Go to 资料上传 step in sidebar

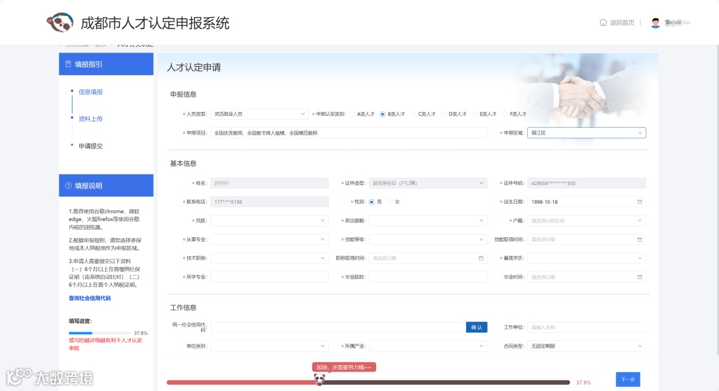click(91, 119)
